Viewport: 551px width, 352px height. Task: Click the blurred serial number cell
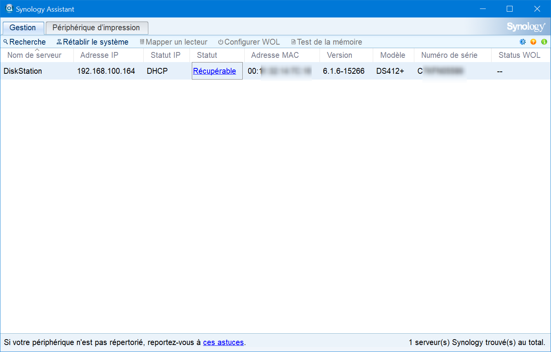(x=441, y=71)
